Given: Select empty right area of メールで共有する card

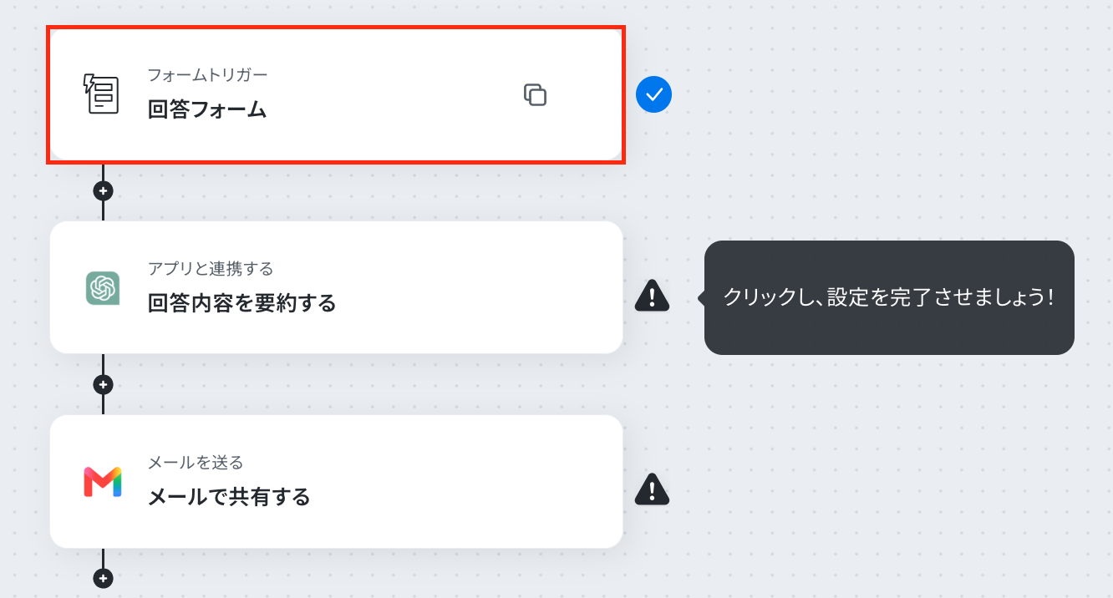Looking at the screenshot, I should point(476,482).
